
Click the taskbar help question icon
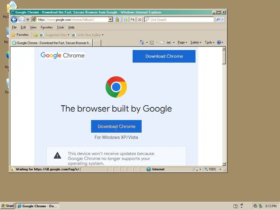[x=235, y=206]
